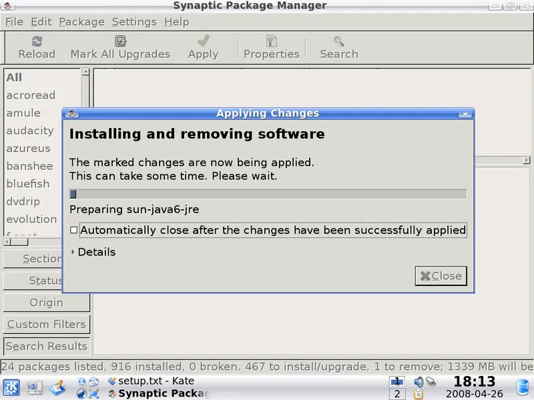Click the 18:13 taskbar clock
The width and height of the screenshot is (534, 400).
[475, 381]
